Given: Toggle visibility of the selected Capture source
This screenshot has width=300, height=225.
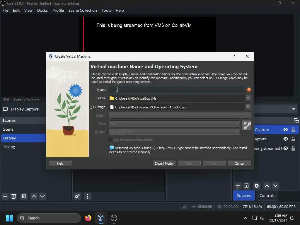Looking at the screenshot, I should coord(285,129).
